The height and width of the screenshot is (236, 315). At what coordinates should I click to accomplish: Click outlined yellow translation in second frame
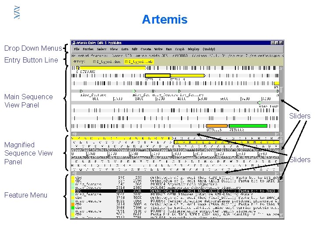[x=227, y=142]
